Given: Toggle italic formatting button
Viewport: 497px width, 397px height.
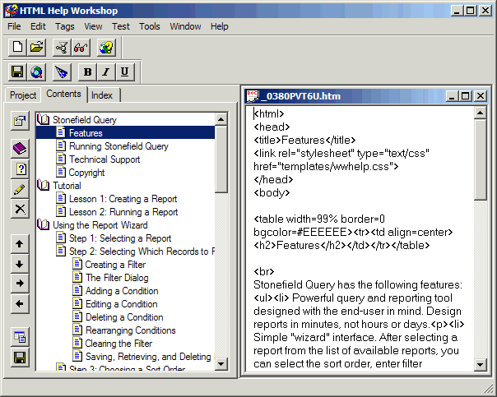Looking at the screenshot, I should pyautogui.click(x=106, y=72).
